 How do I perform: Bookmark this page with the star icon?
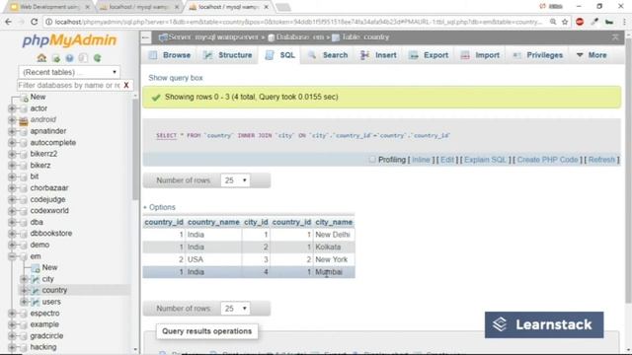565,22
